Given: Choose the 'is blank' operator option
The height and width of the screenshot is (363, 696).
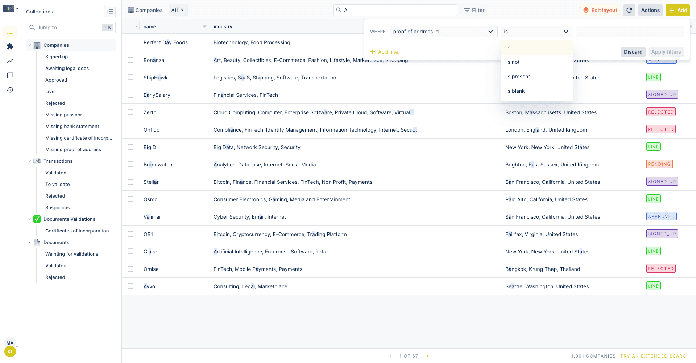Looking at the screenshot, I should (536, 91).
